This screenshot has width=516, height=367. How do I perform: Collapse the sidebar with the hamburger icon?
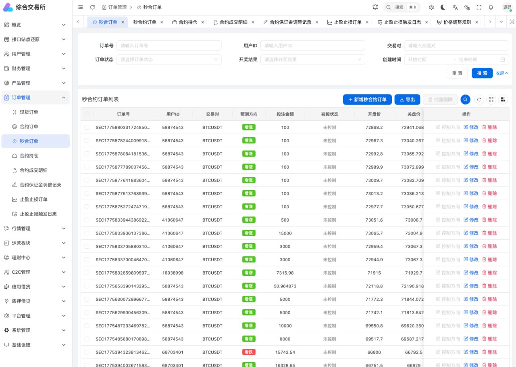tap(81, 7)
